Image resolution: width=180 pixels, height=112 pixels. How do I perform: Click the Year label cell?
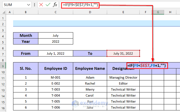point(26,41)
